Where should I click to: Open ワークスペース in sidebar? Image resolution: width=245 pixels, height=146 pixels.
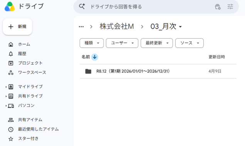coord(32,73)
